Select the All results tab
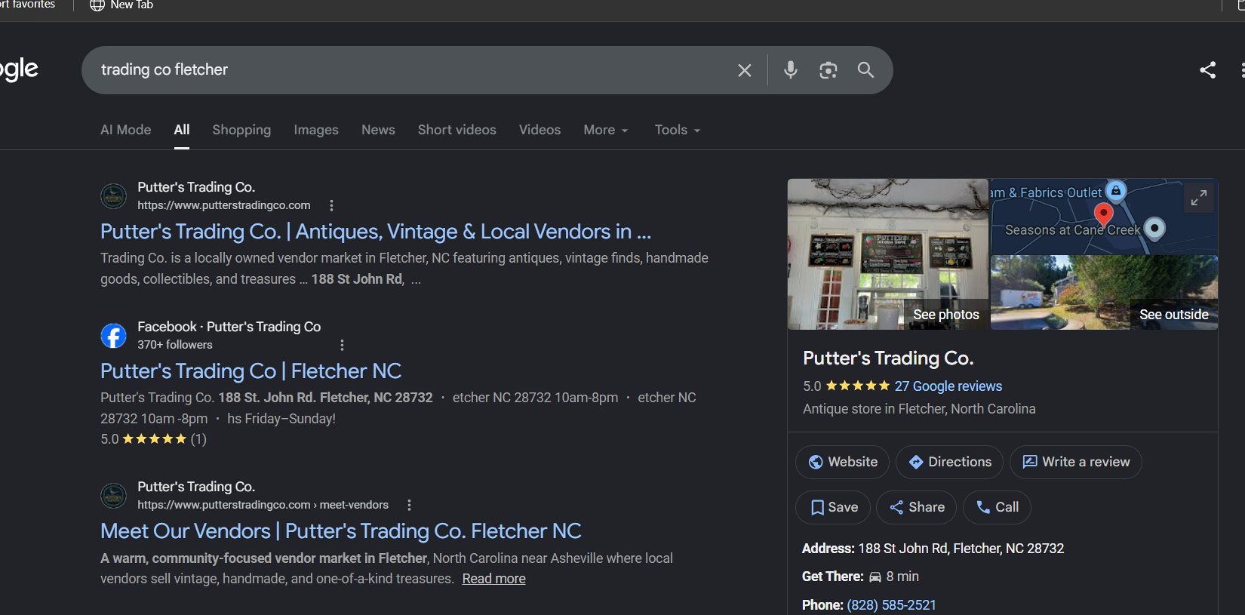The image size is (1245, 615). [x=182, y=130]
